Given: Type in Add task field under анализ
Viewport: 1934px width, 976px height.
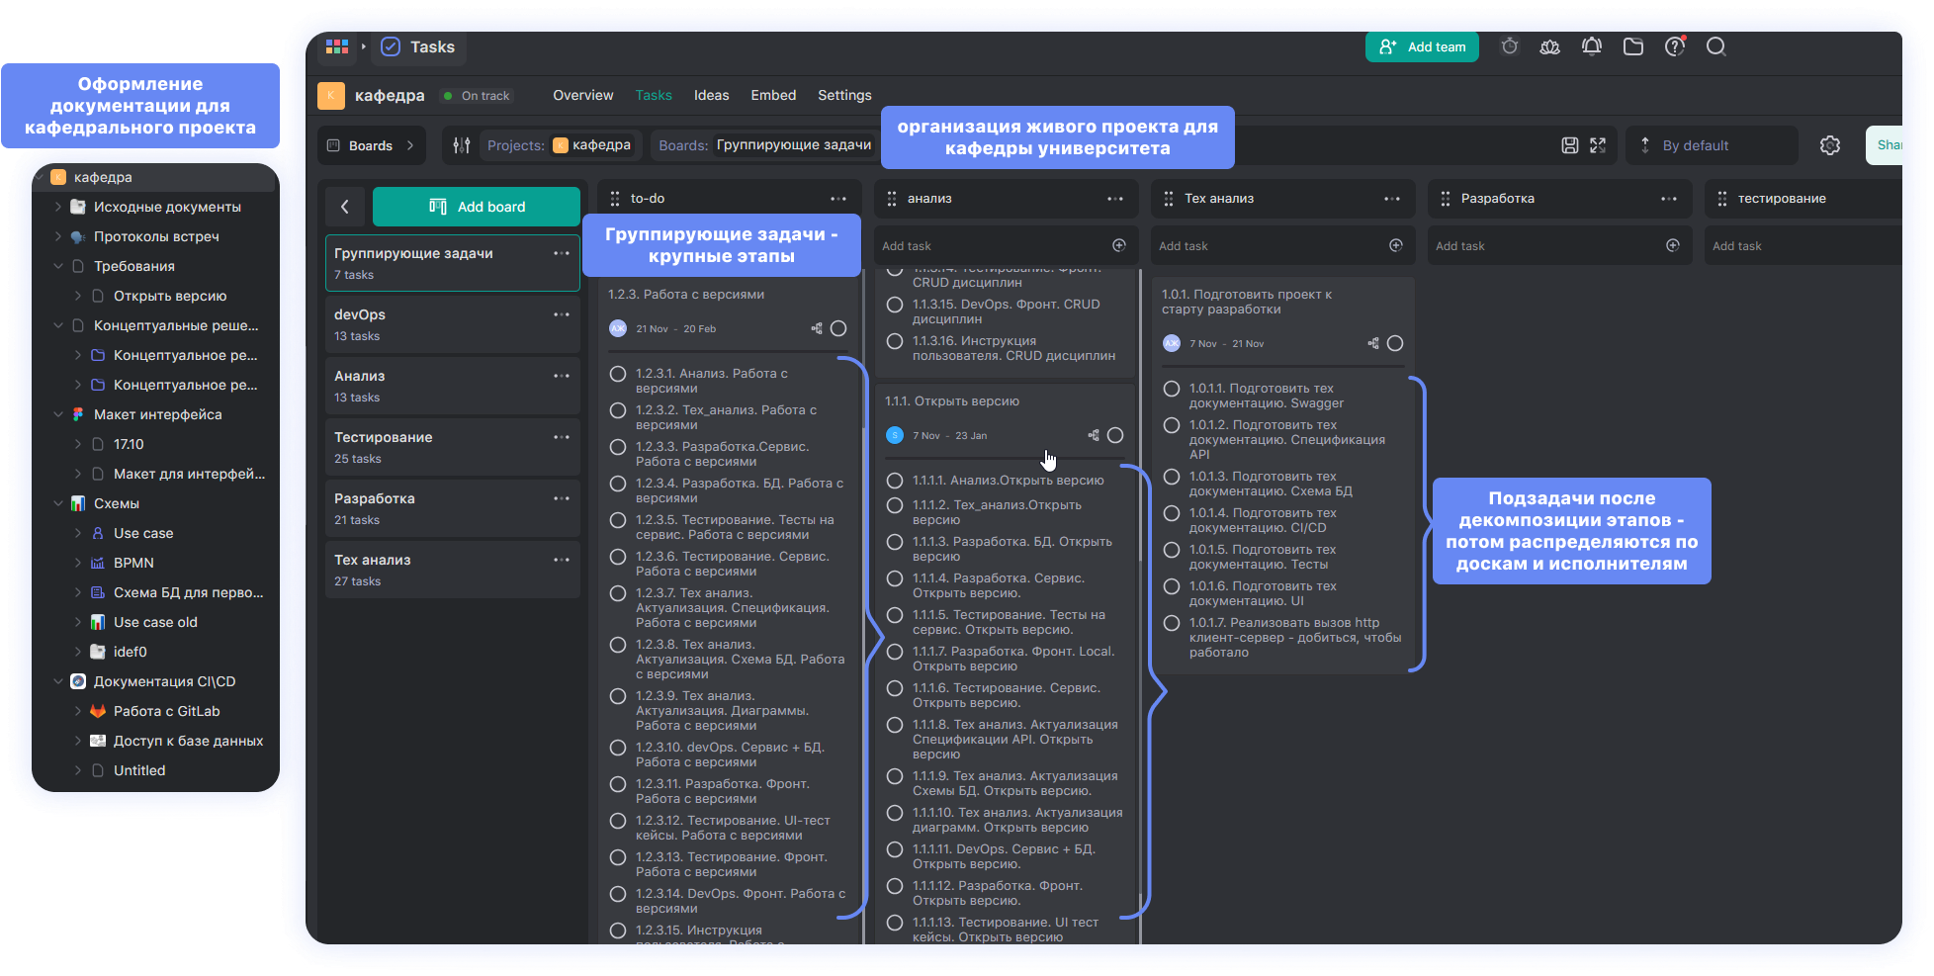Looking at the screenshot, I should pos(989,246).
